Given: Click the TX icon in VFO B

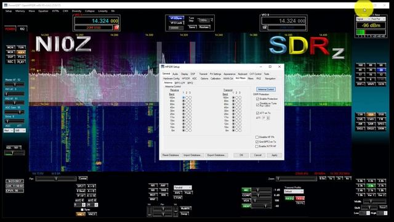Looking at the screenshot, I should (x=264, y=27).
